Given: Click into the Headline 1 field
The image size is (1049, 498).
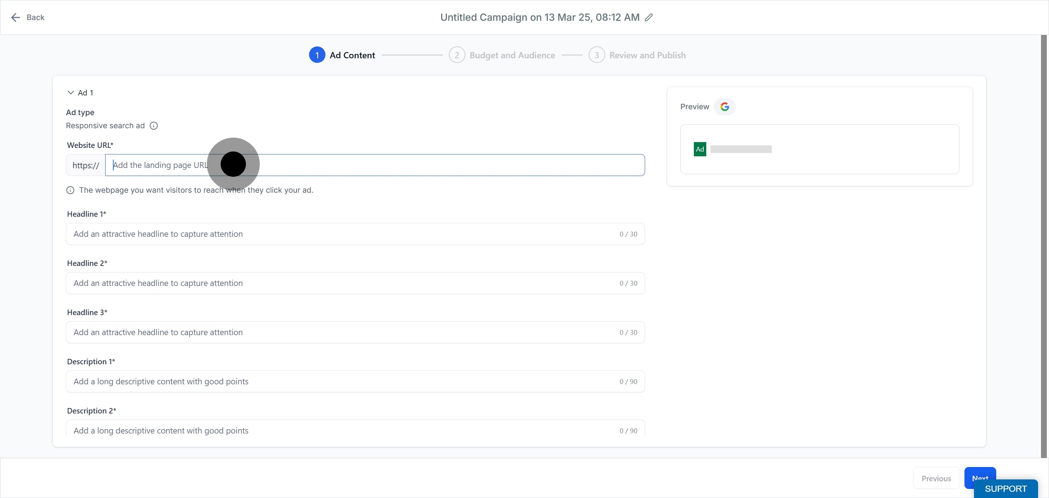Looking at the screenshot, I should click(355, 234).
